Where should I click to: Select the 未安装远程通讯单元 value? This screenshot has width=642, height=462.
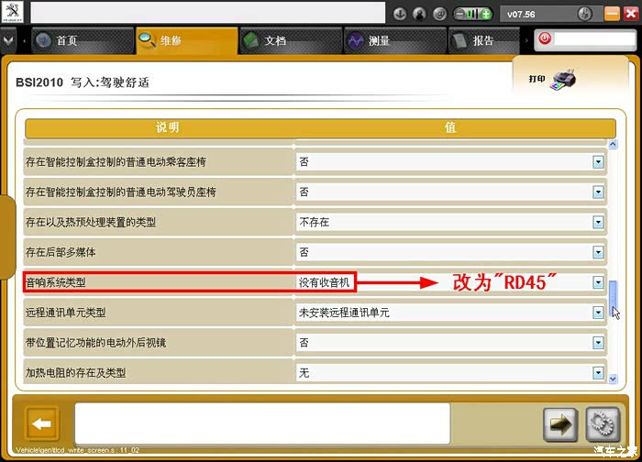(x=344, y=313)
